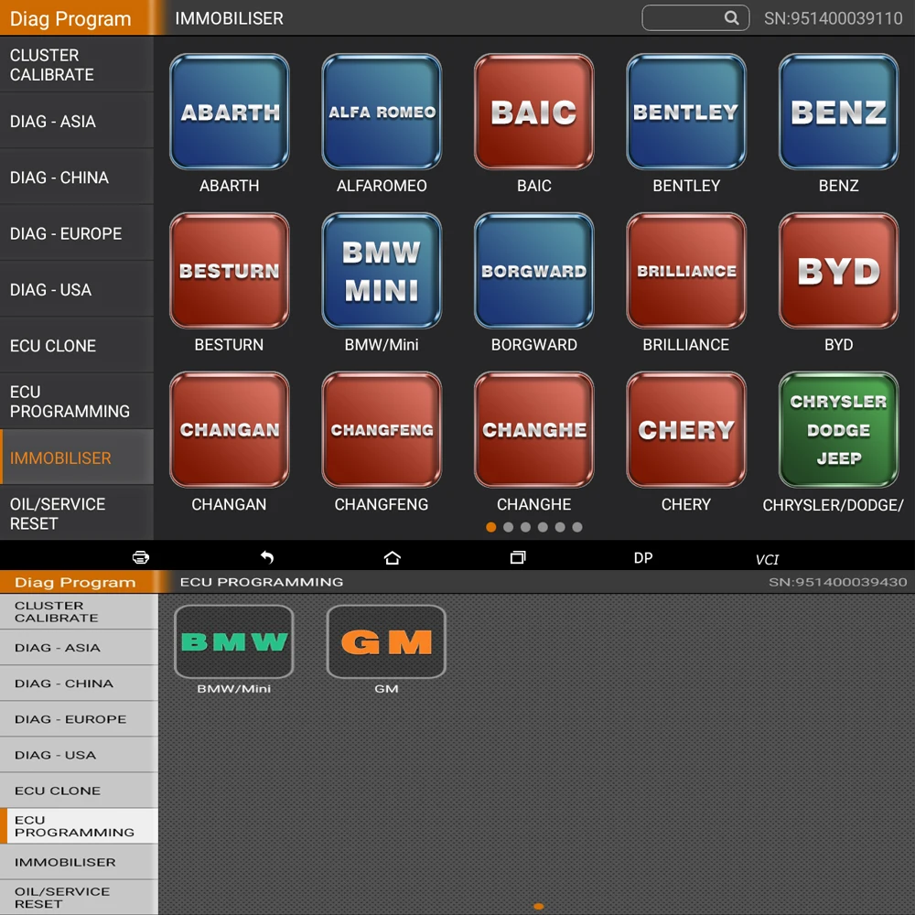The height and width of the screenshot is (915, 915).
Task: Choose the BRILLIANCE brand icon
Action: pos(686,271)
